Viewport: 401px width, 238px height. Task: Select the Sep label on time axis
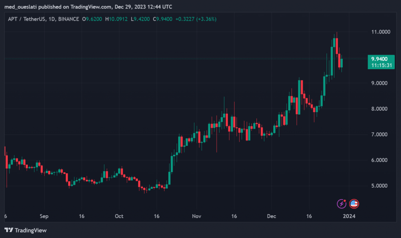click(x=44, y=216)
